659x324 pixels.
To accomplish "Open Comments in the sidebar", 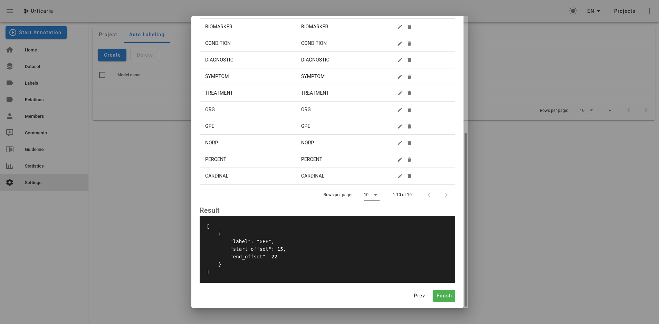I will point(44,133).
